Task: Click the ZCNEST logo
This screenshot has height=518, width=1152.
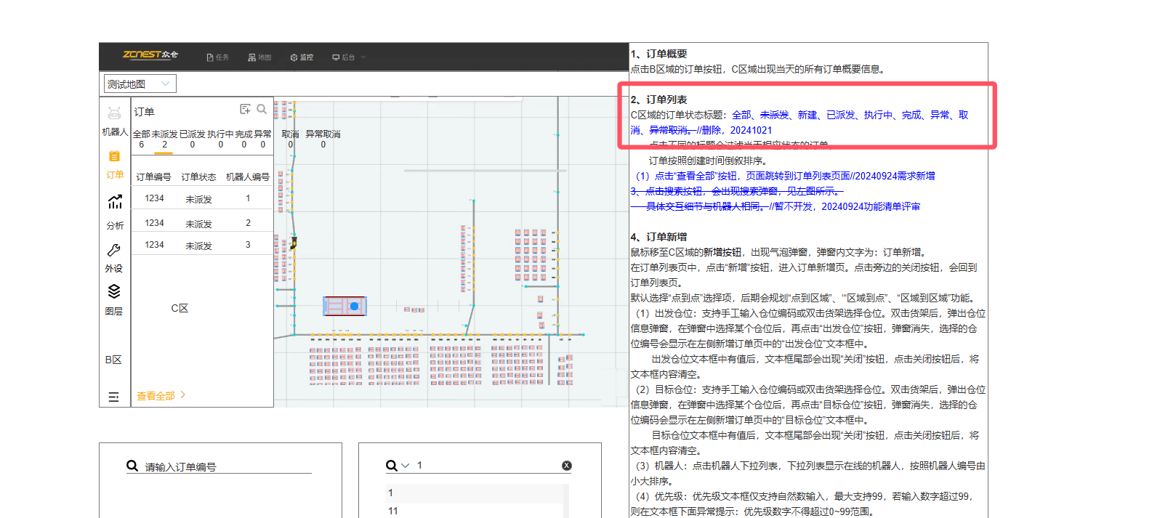Action: 150,54
